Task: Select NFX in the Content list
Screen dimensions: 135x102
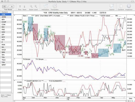Action: pyautogui.click(x=6, y=40)
